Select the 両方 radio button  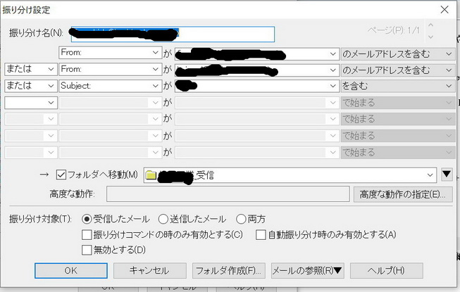click(x=241, y=219)
